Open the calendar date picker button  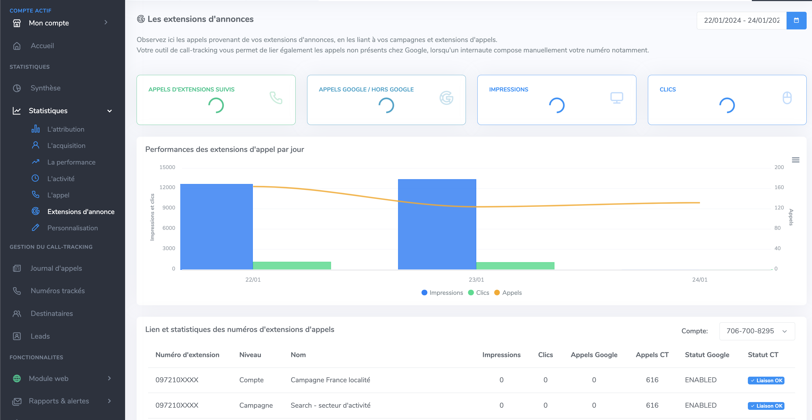click(x=796, y=21)
